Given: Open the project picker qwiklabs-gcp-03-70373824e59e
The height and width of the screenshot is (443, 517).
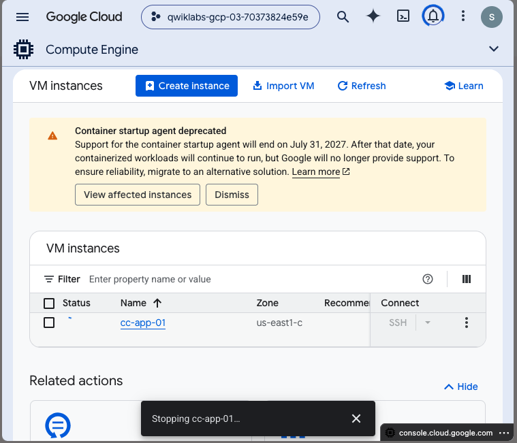Looking at the screenshot, I should (230, 17).
